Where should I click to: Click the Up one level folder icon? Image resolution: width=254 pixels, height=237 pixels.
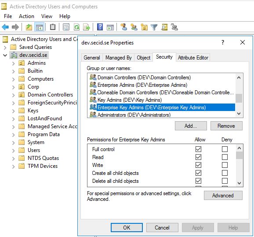click(x=29, y=27)
